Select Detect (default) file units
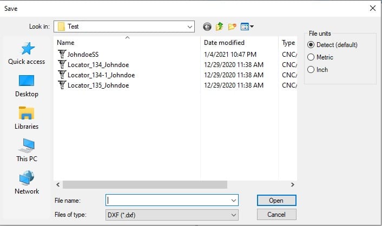This screenshot has width=382, height=226. click(x=311, y=45)
